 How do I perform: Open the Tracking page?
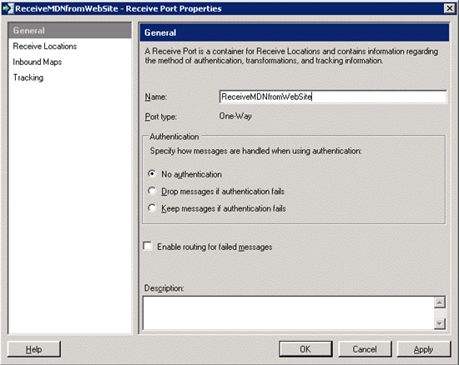[28, 77]
